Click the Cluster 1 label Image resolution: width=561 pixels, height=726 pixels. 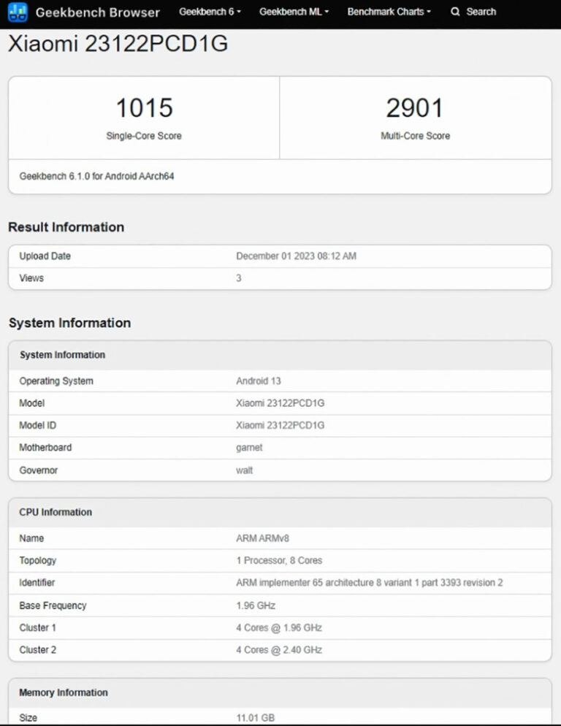click(x=37, y=628)
